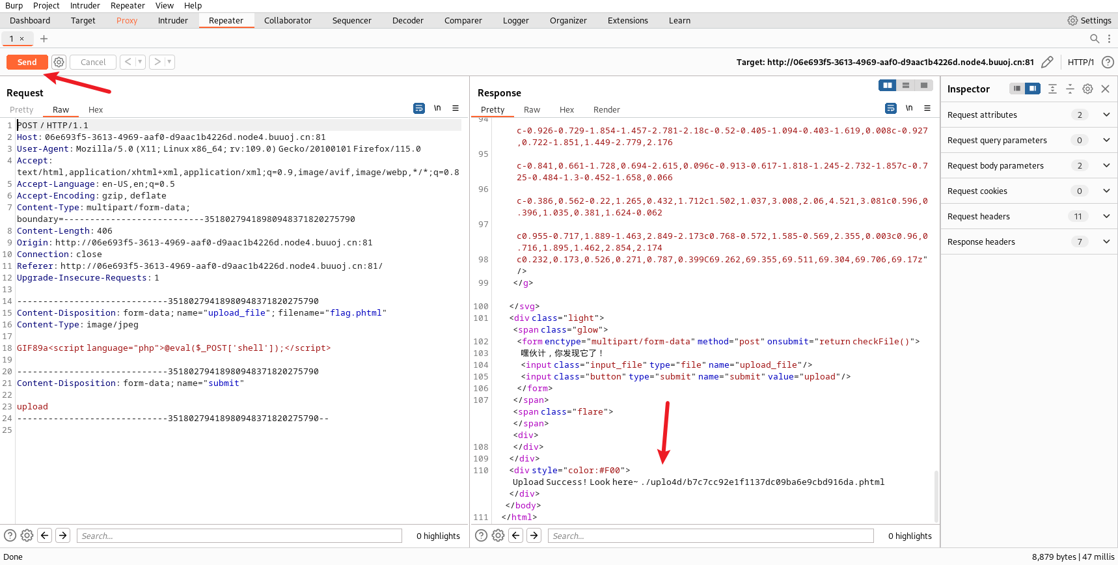The image size is (1118, 565).
Task: Toggle response non-printable characters \n
Action: 909,108
